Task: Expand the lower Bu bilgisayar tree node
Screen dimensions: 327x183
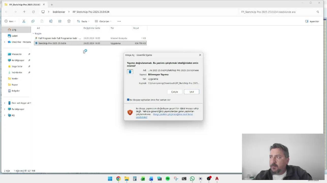Action: point(4,109)
